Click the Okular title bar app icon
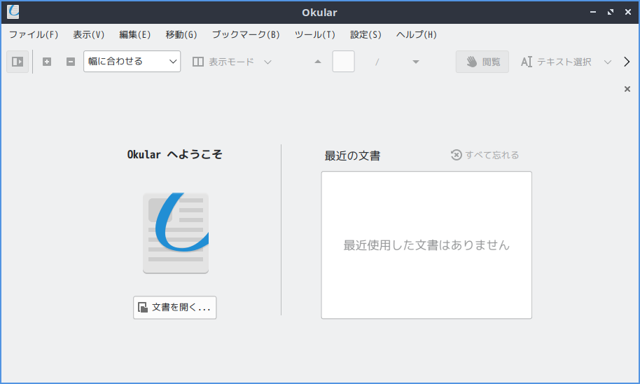The width and height of the screenshot is (640, 384). pyautogui.click(x=13, y=12)
